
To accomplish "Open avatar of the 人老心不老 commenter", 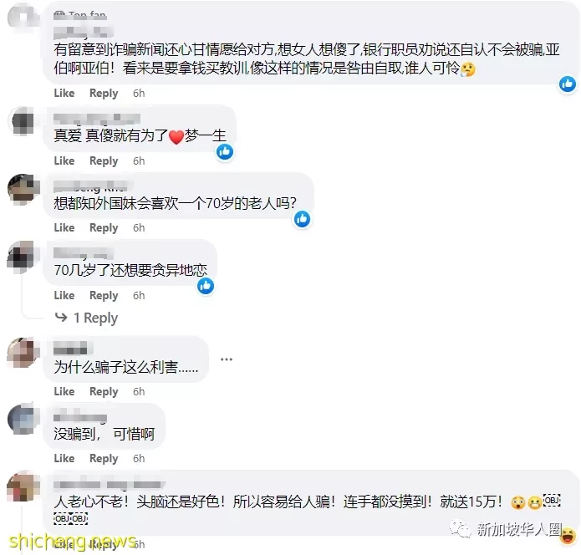I will pos(23,486).
